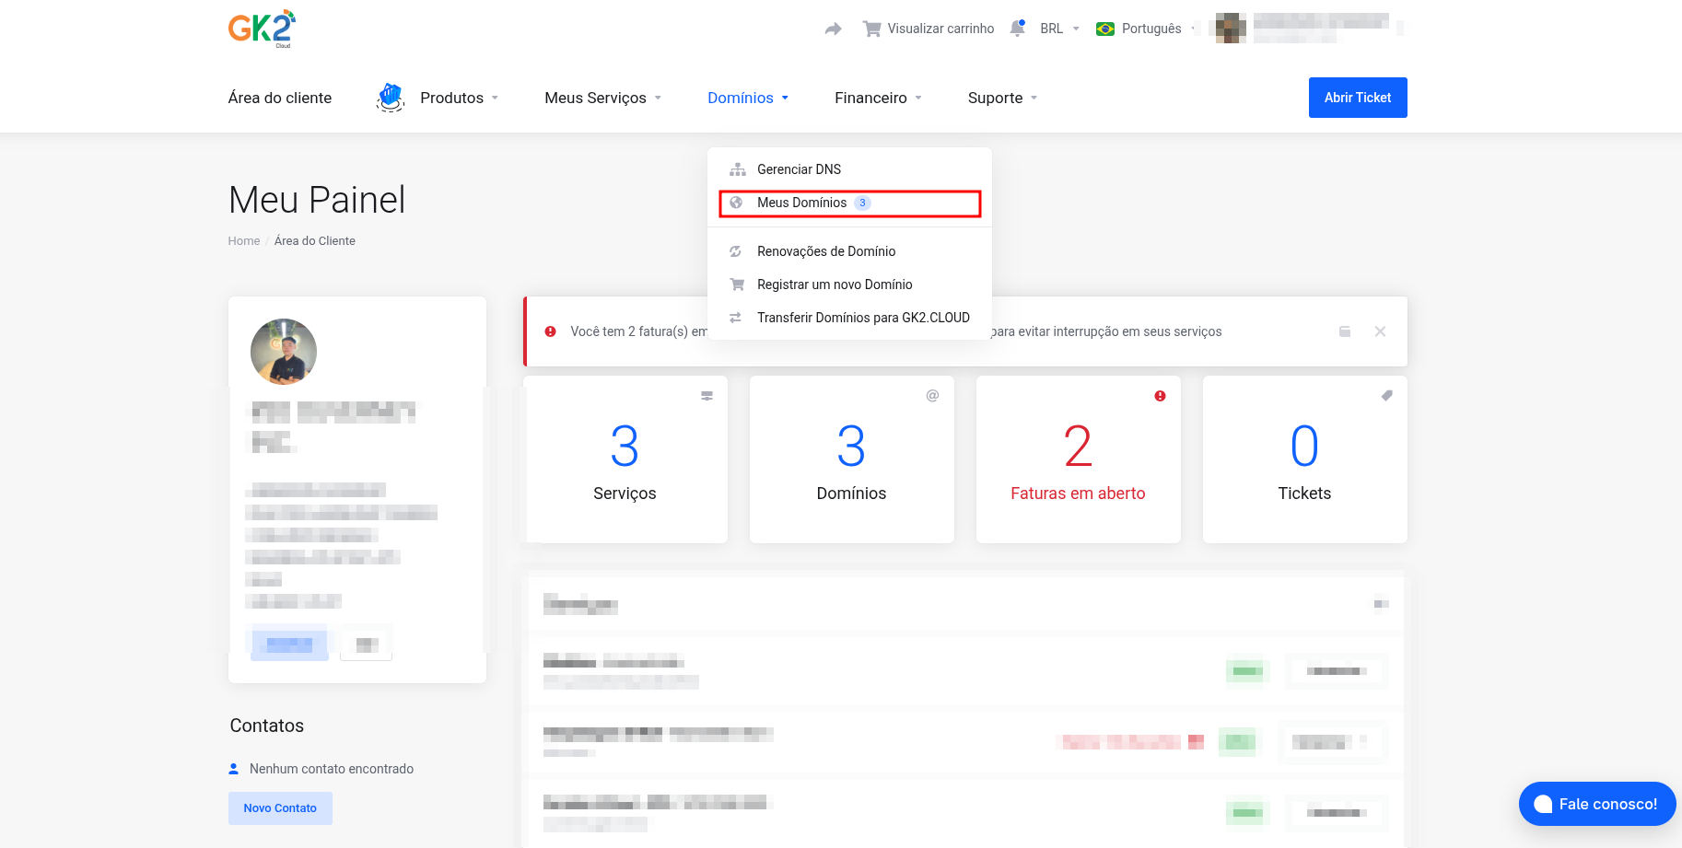Click the Área do Cliente breadcrumb
Image resolution: width=1682 pixels, height=848 pixels.
(315, 241)
